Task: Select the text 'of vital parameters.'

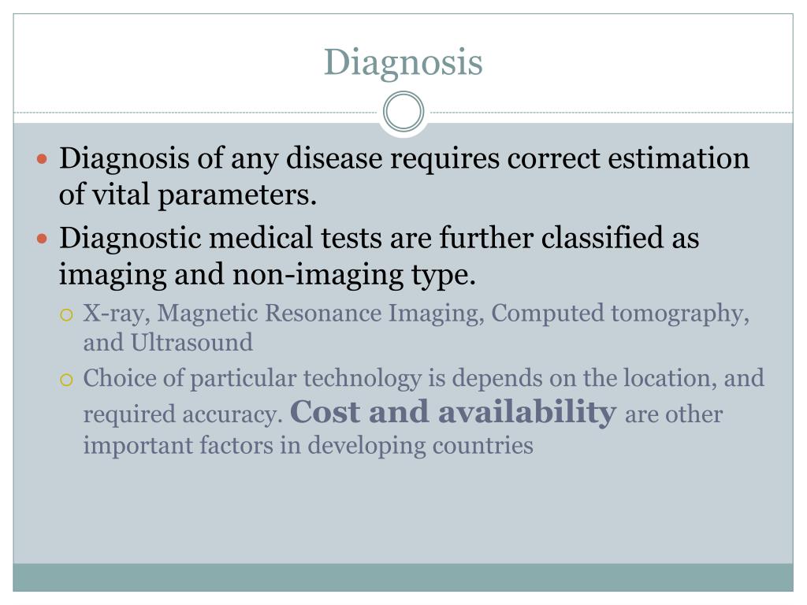Action: coord(188,195)
